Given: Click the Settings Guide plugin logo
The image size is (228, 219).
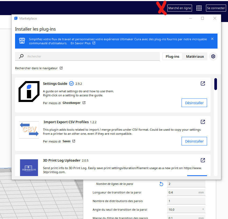Looking at the screenshot, I should pyautogui.click(x=29, y=92).
